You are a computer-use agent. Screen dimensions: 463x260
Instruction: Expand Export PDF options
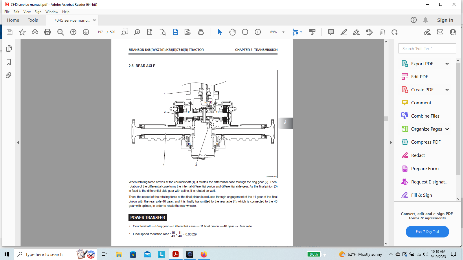pyautogui.click(x=447, y=64)
